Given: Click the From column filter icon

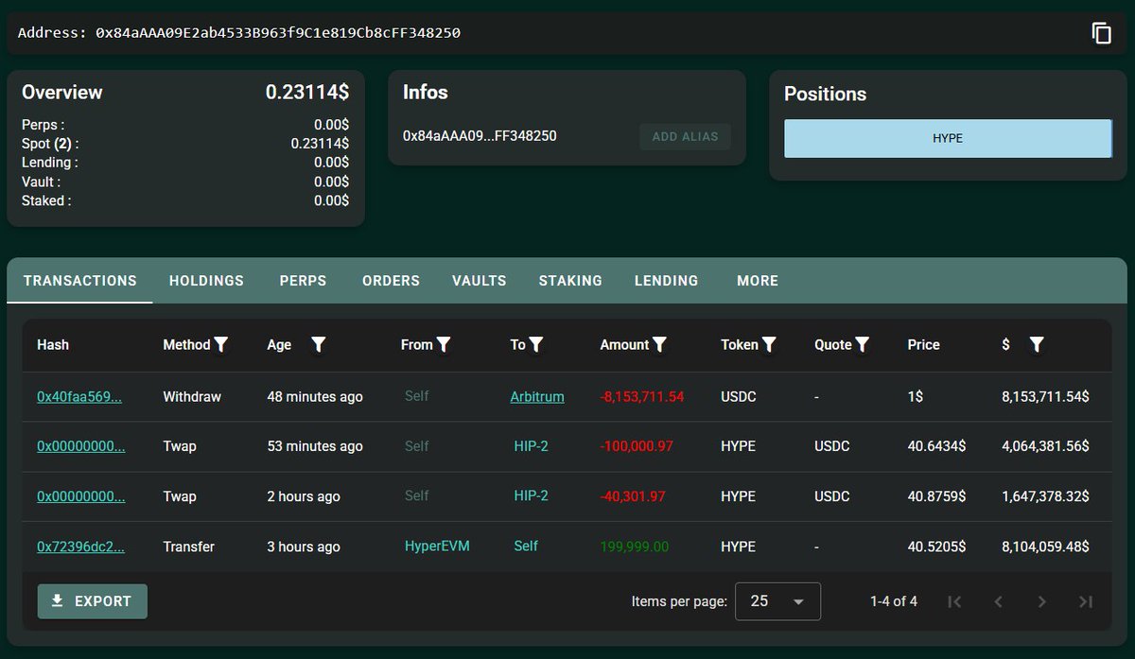Looking at the screenshot, I should 444,345.
